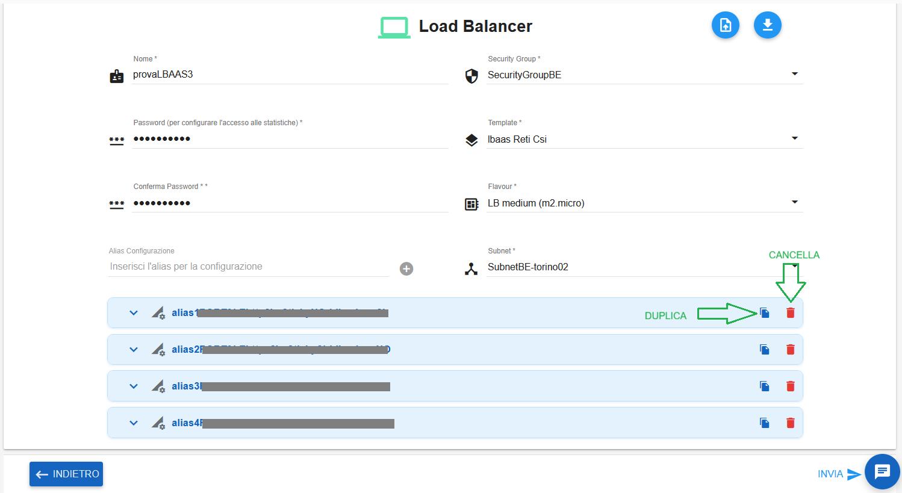Delete the alias4 configuration
Viewport: 902px width, 493px height.
point(791,423)
